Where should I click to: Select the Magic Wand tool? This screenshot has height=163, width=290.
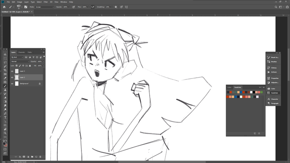5,66
